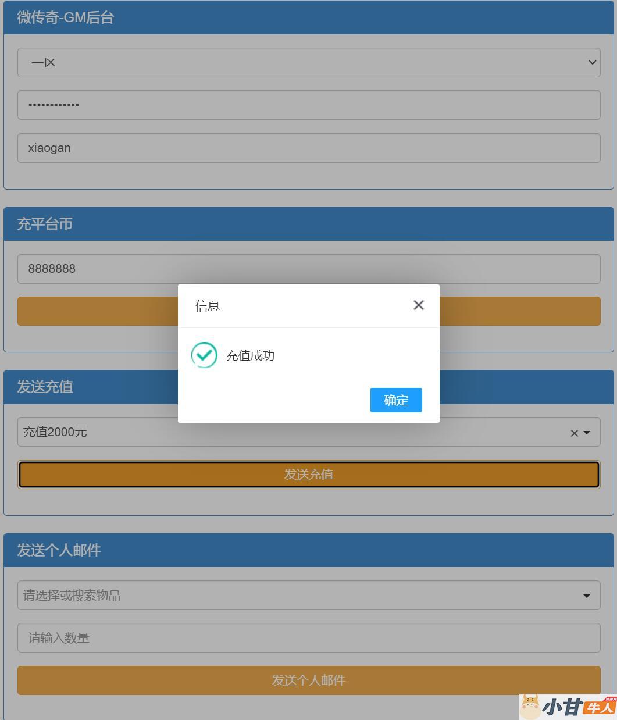Screen dimensions: 617x720
Task: Focus the xiaogan username field
Action: tap(308, 148)
